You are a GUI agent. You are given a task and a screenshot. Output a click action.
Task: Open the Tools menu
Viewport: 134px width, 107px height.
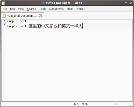(43, 9)
